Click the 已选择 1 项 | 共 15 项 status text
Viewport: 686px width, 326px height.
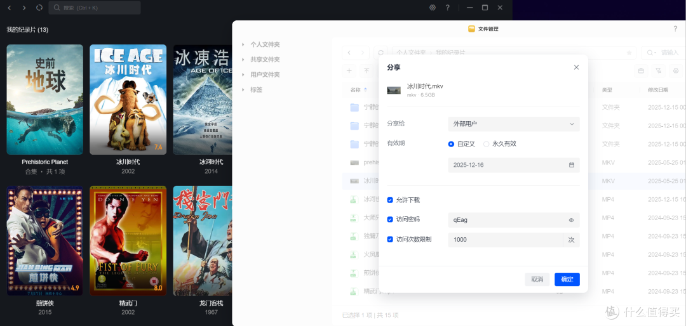click(370, 315)
